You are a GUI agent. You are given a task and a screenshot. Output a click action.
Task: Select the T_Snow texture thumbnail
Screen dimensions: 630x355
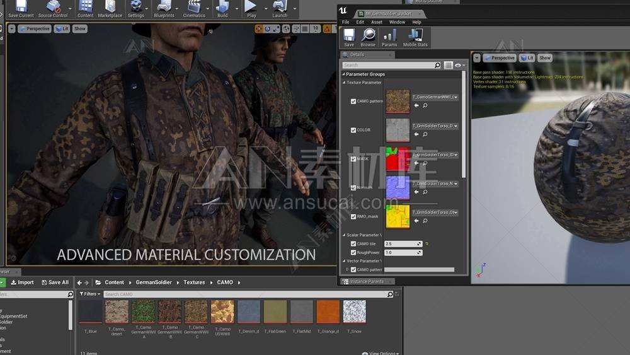(x=354, y=311)
